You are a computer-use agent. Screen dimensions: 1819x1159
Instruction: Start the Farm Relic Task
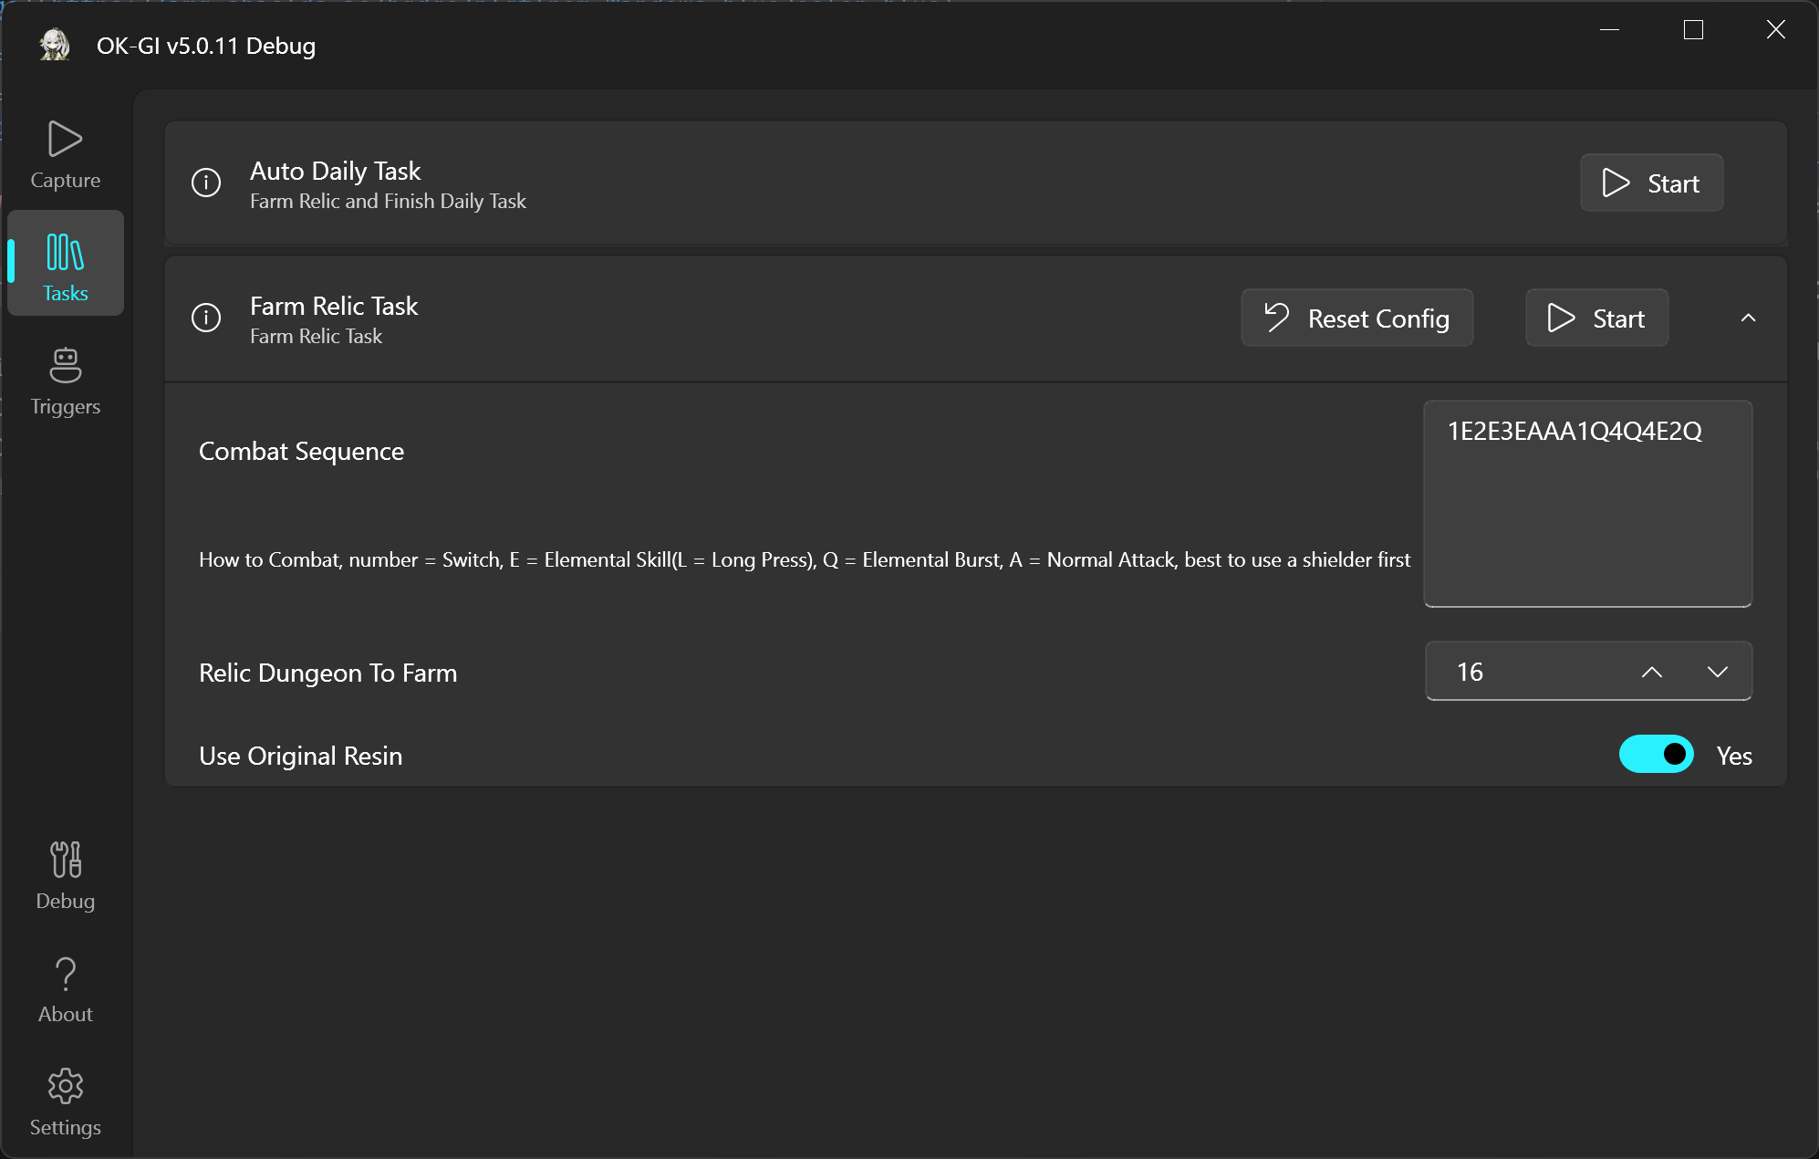[x=1596, y=318]
